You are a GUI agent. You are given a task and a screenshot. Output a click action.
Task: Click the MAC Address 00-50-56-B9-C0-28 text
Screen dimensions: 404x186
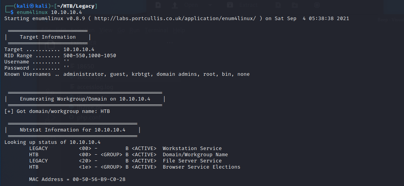click(x=77, y=179)
